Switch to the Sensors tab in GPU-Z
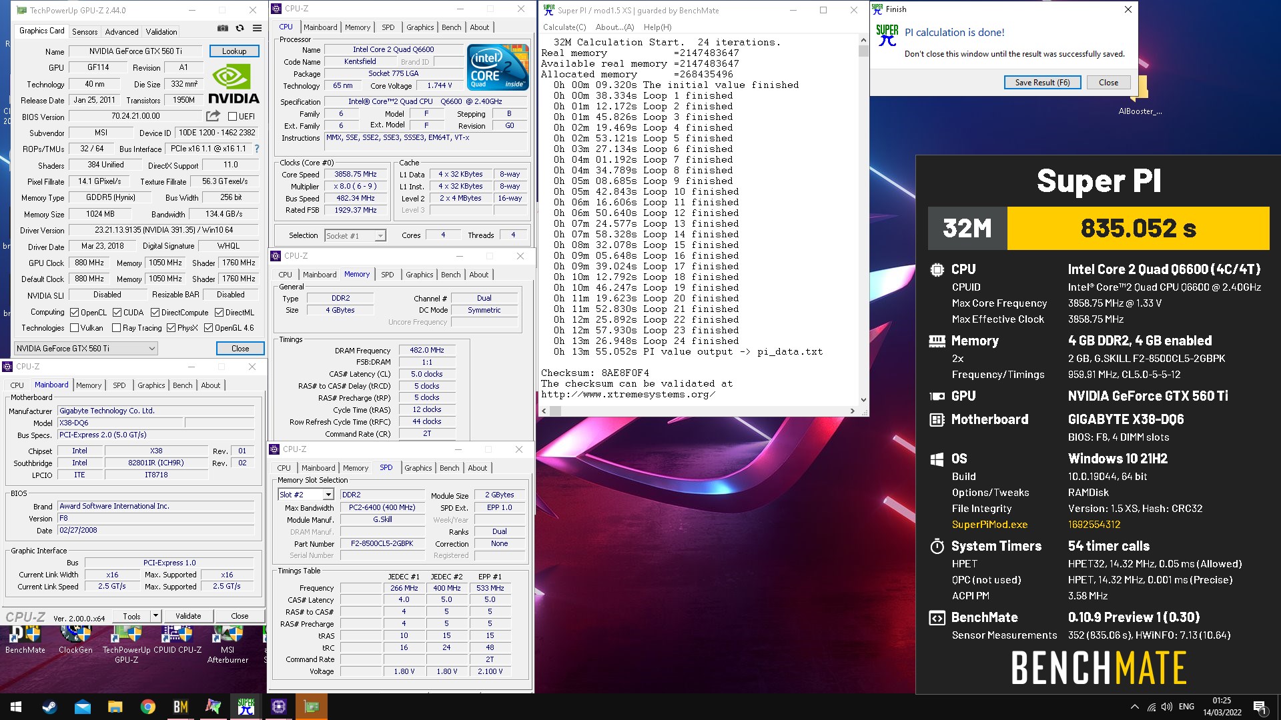This screenshot has width=1281, height=720. pos(85,31)
